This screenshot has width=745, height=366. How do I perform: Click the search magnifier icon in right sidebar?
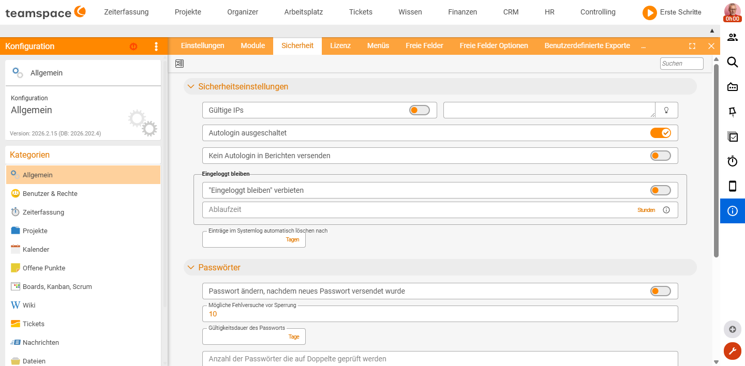click(x=733, y=62)
